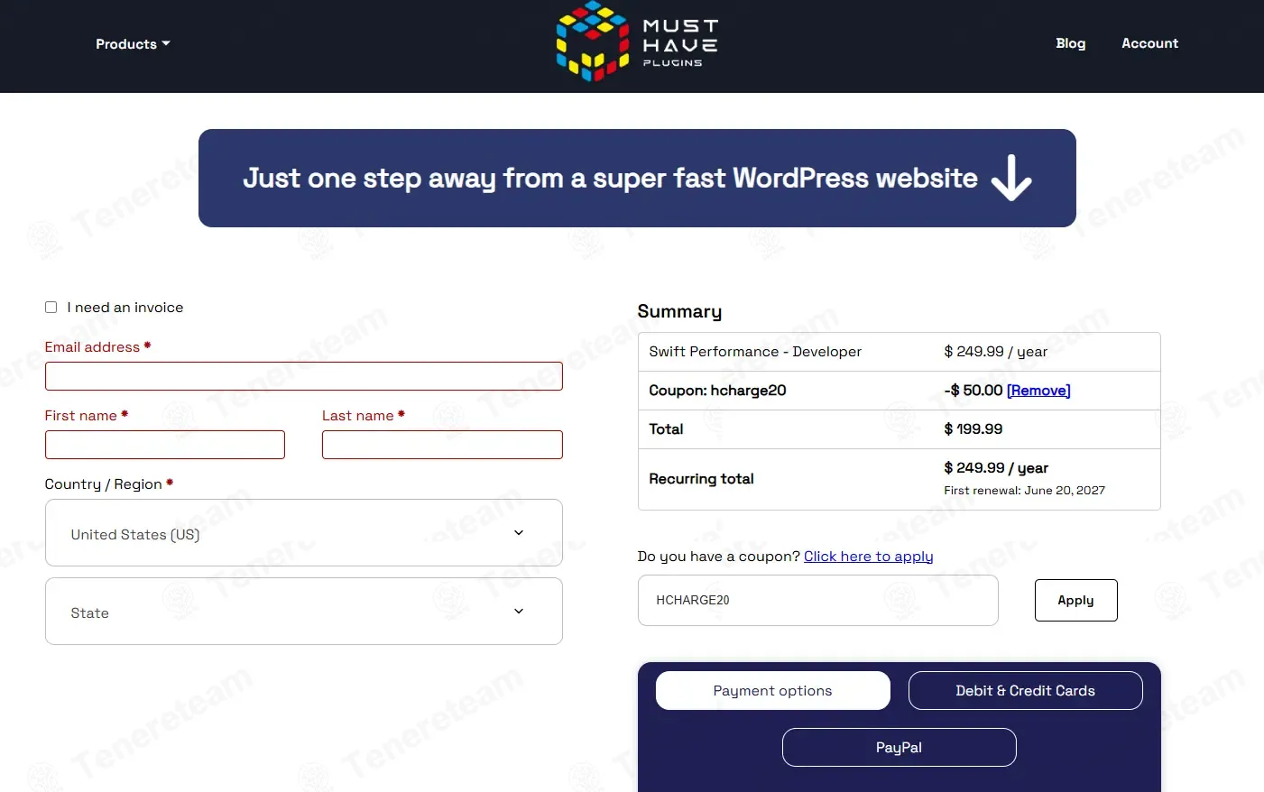Viewport: 1264px width, 792px height.
Task: Click the 'Email address' field label
Action: click(x=92, y=347)
